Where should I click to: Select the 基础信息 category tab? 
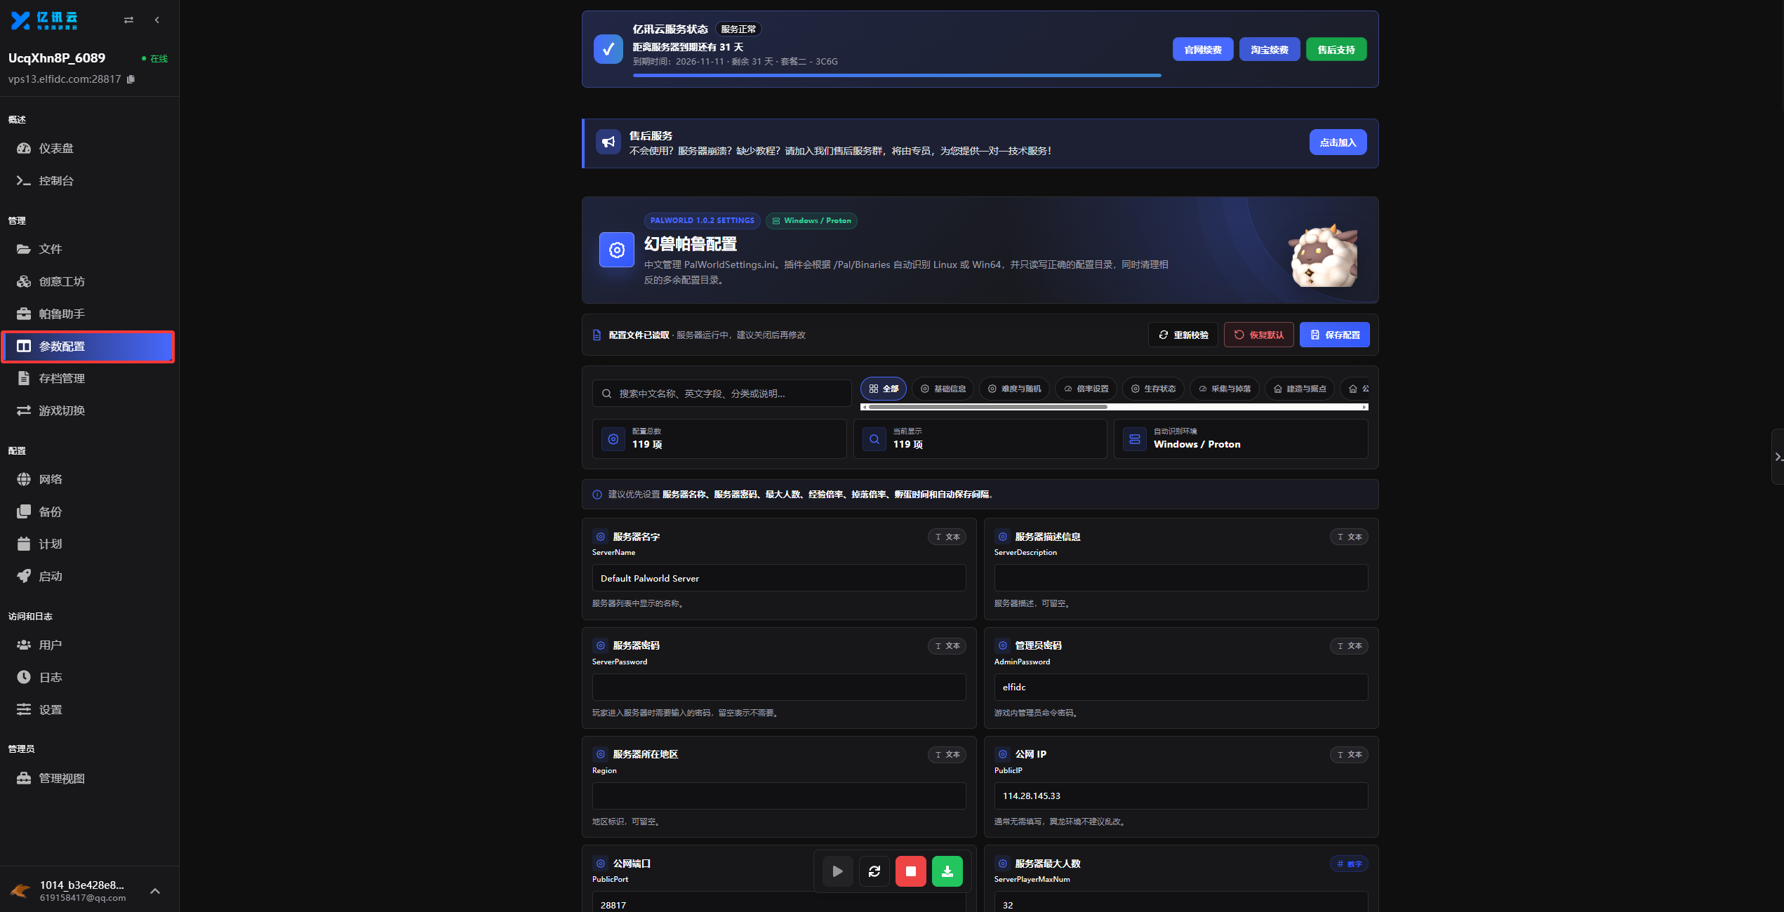click(x=943, y=389)
